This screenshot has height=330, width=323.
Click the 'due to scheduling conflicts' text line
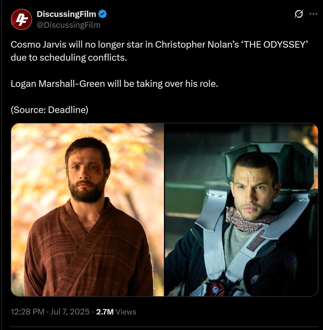pos(69,57)
